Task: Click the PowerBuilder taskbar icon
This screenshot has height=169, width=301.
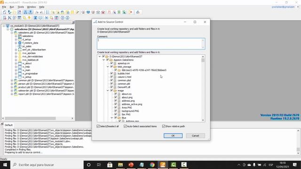Action: 163,165
